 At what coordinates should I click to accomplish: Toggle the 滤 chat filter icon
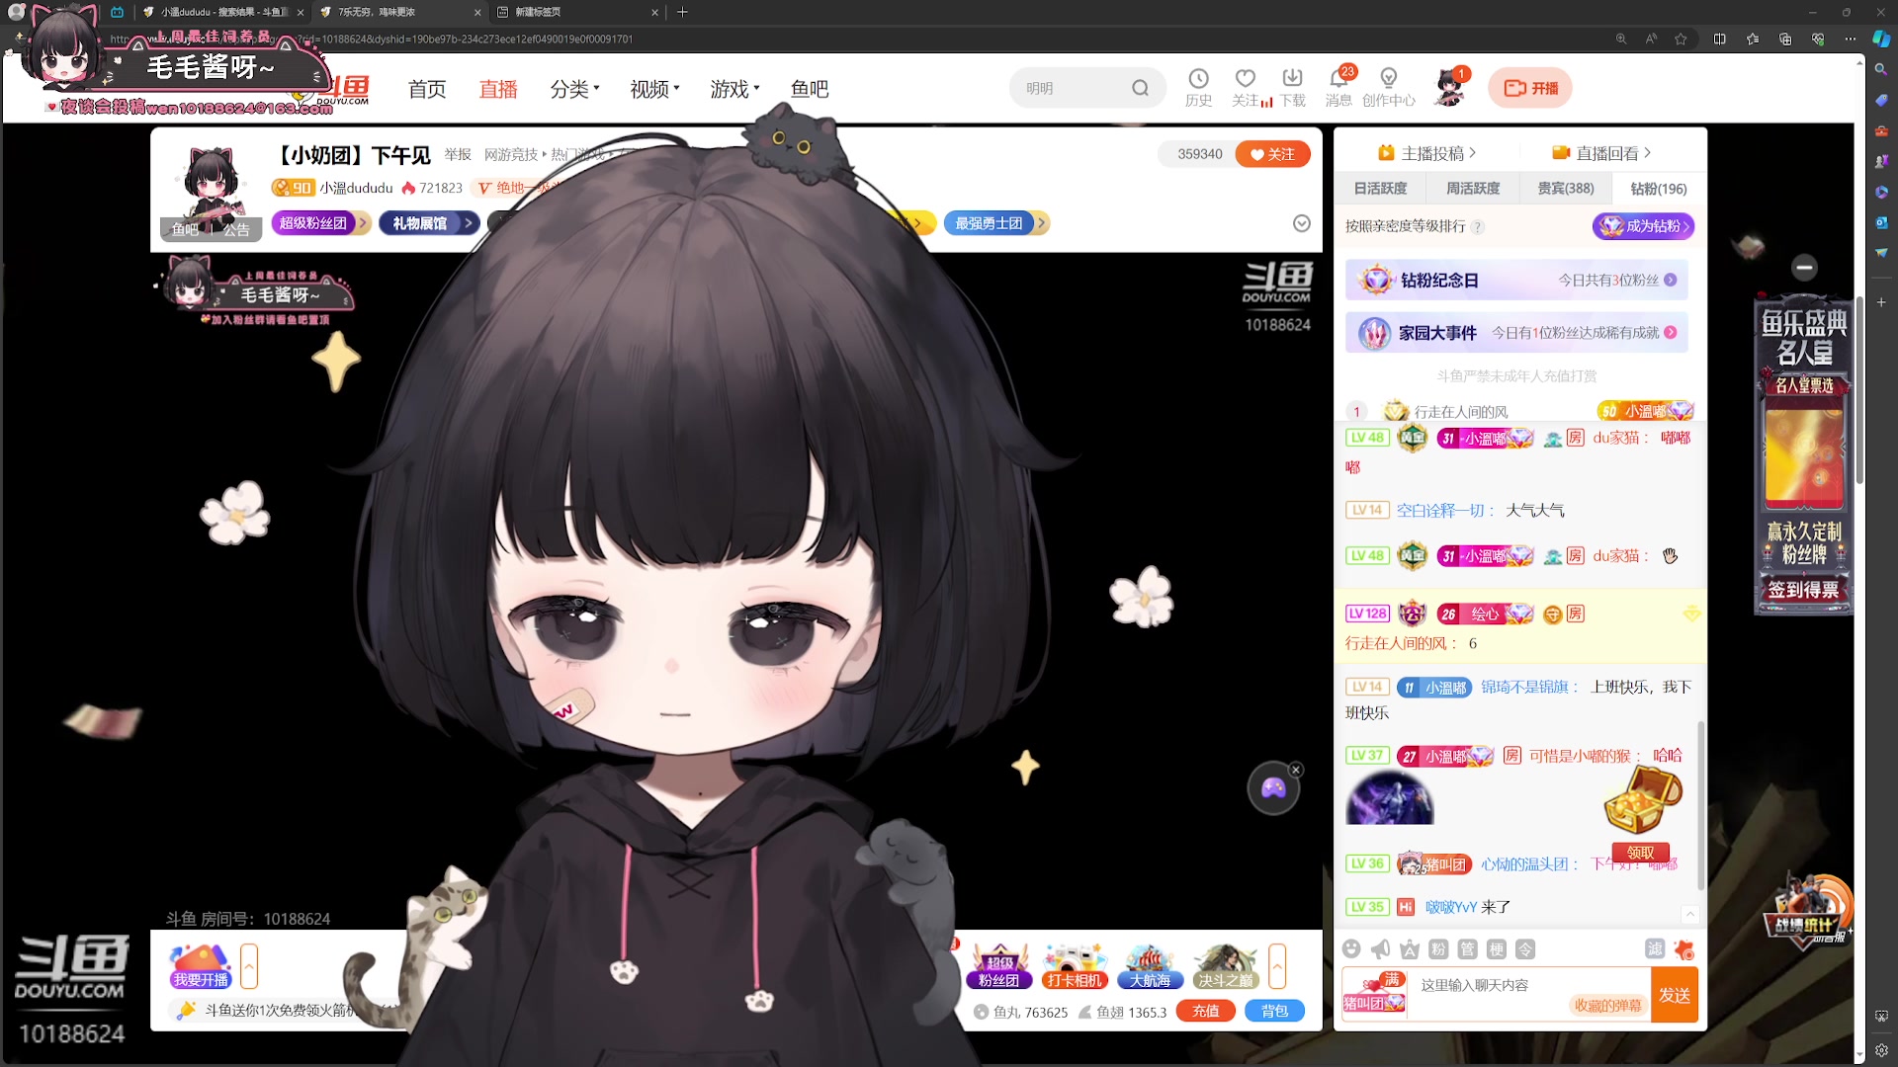pos(1655,949)
